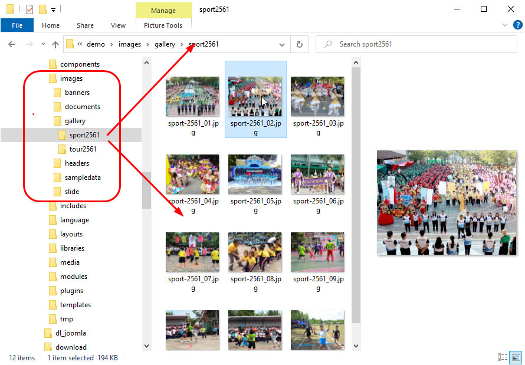Open the Picture Tools tab
This screenshot has height=365, width=525.
tap(163, 25)
